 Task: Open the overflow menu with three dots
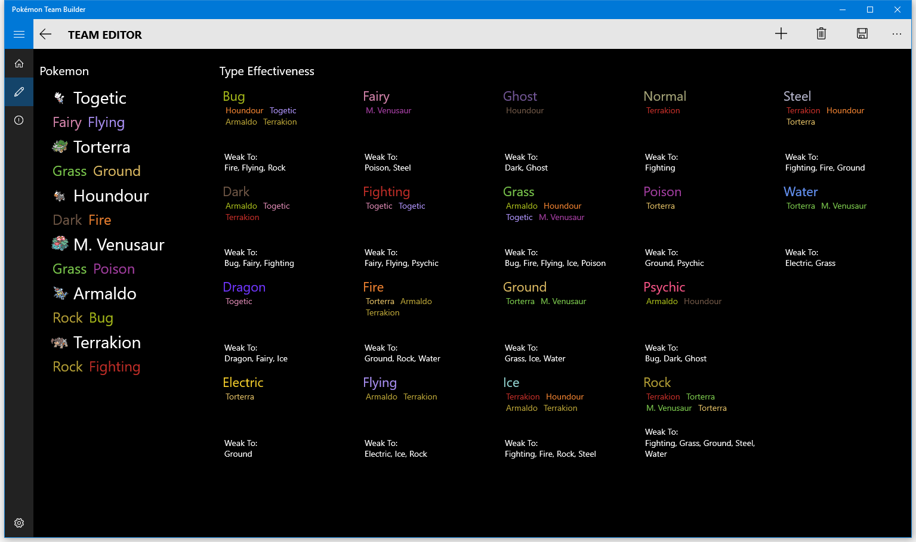click(x=897, y=34)
